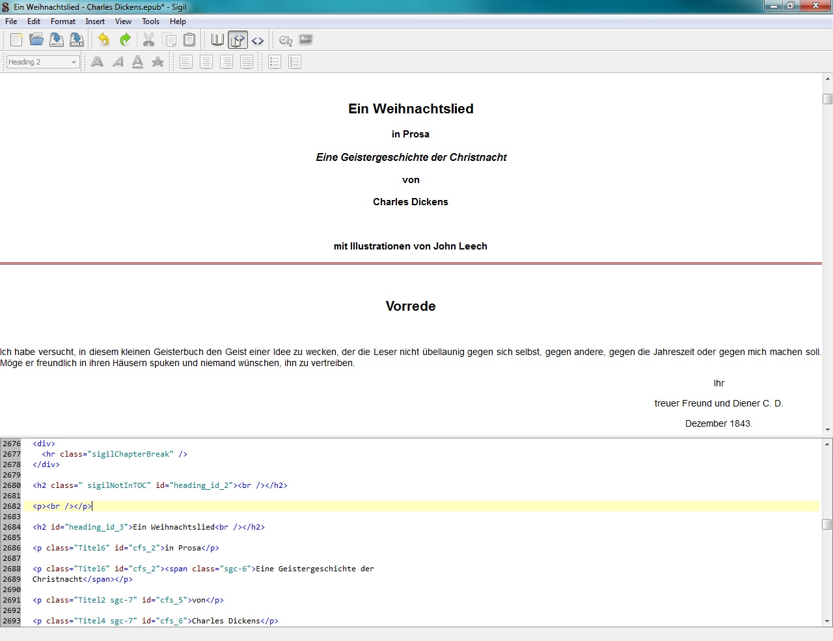Open the Tools menu
Image resolution: width=833 pixels, height=641 pixels.
tap(151, 21)
